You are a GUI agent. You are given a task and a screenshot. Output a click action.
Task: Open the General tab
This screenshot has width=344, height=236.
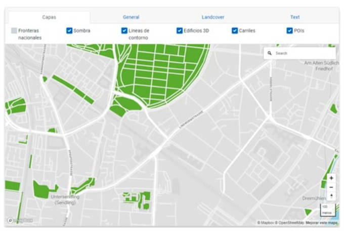click(x=131, y=17)
